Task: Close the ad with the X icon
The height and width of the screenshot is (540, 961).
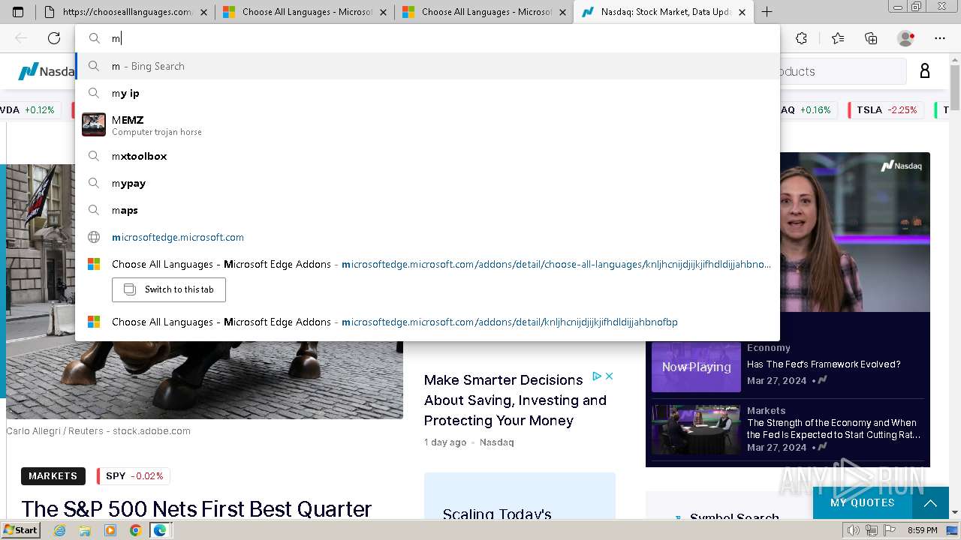Action: [x=609, y=376]
